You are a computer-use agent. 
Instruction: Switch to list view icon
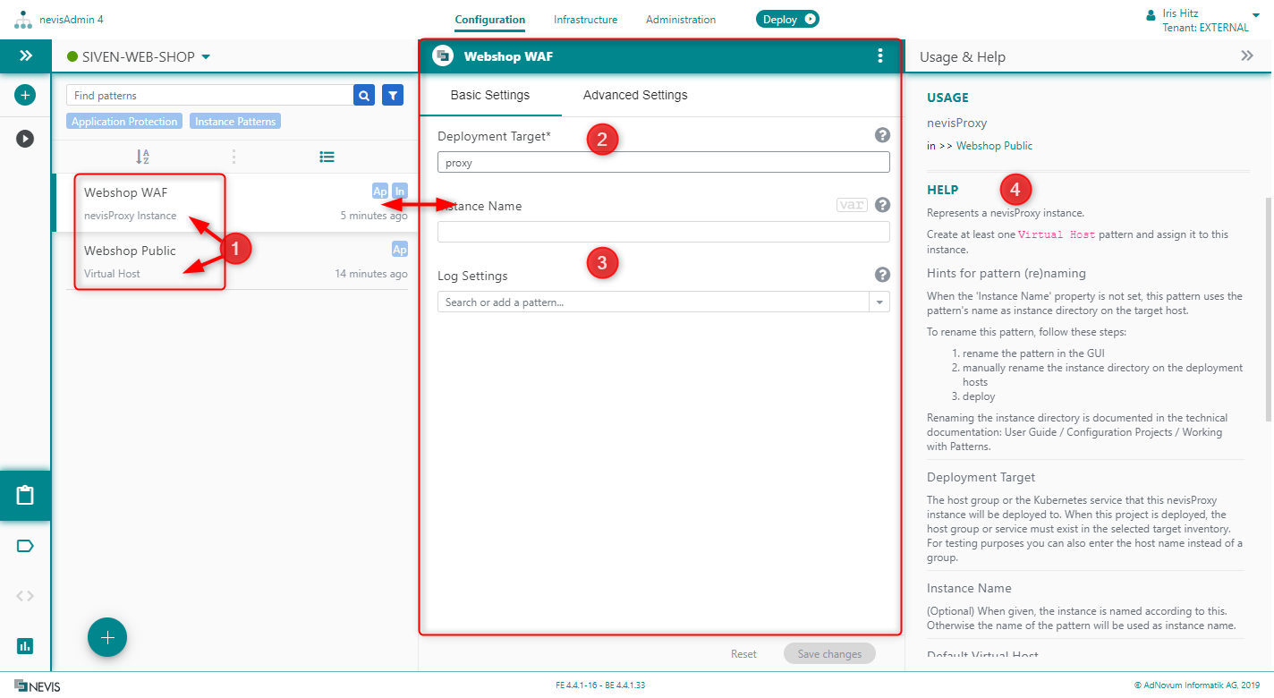(327, 157)
